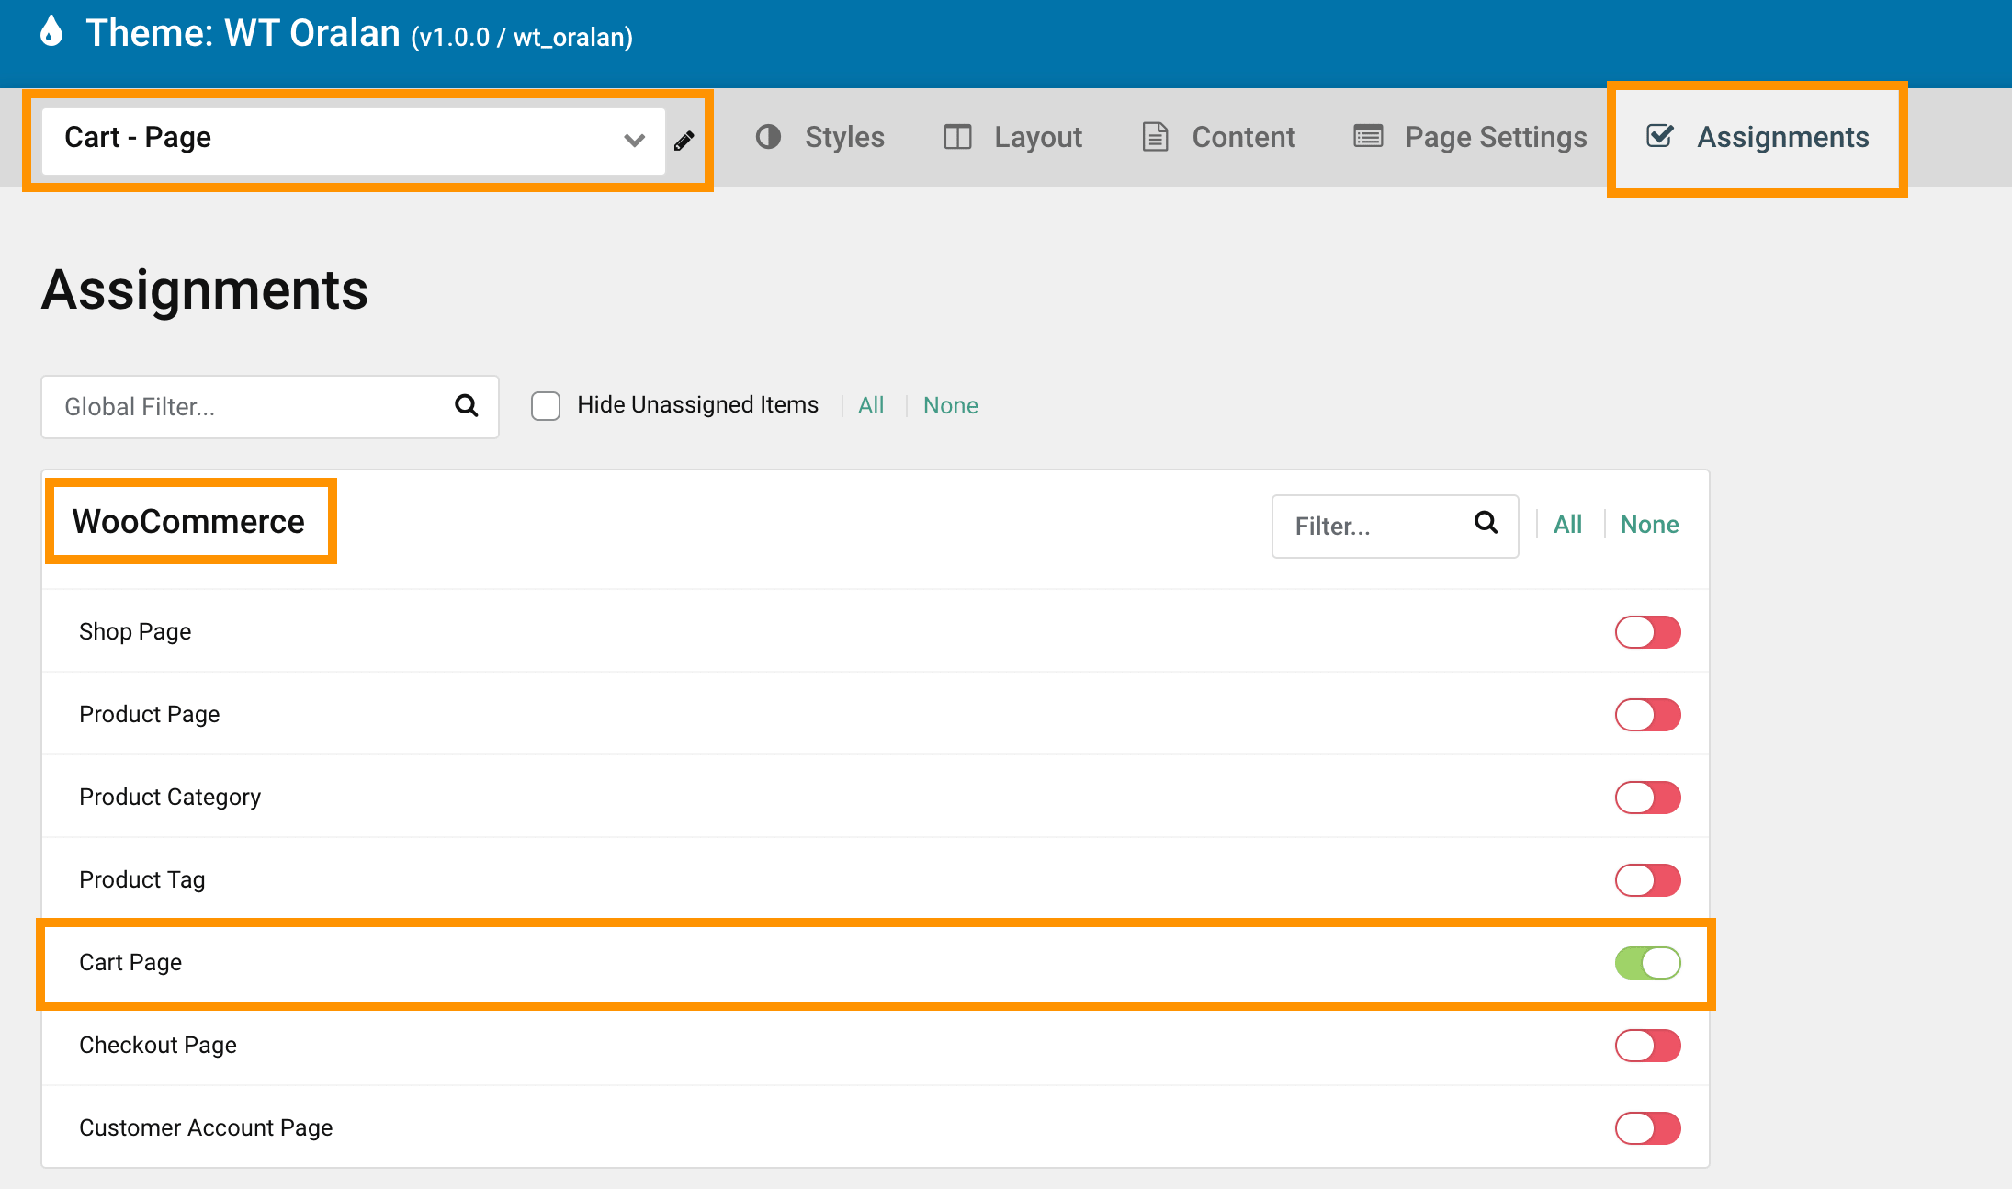
Task: Toggle the Checkout Page assignment switch
Action: pos(1648,1046)
